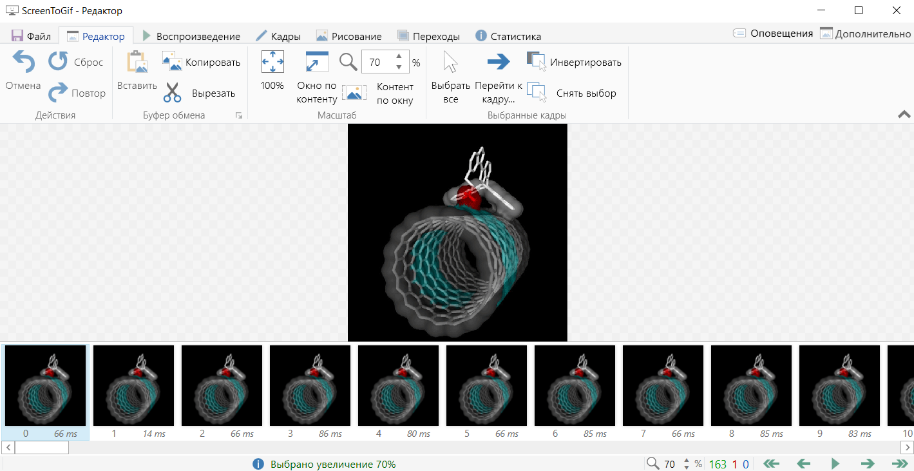
Task: Click the status bar zoom field showing 70
Action: (671, 464)
